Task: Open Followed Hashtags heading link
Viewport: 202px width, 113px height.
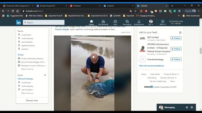Action: (x=25, y=79)
